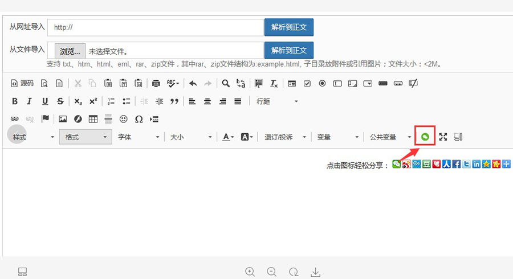Viewport: 513px width, 279px height.
Task: Insert a smiley emoticon
Action: pos(123,119)
